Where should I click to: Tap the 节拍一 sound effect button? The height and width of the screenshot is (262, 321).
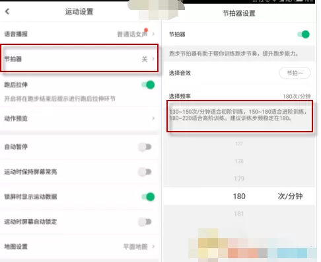click(x=295, y=73)
